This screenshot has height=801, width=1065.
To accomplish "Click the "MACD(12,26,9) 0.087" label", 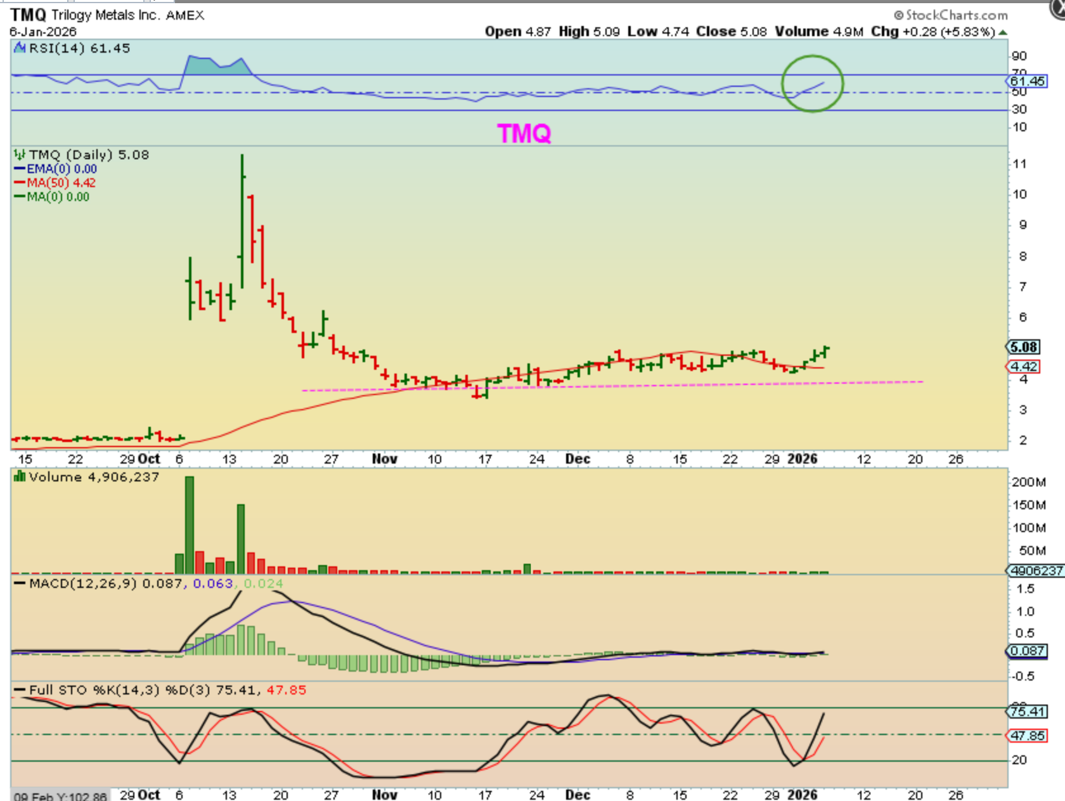I will (x=106, y=583).
